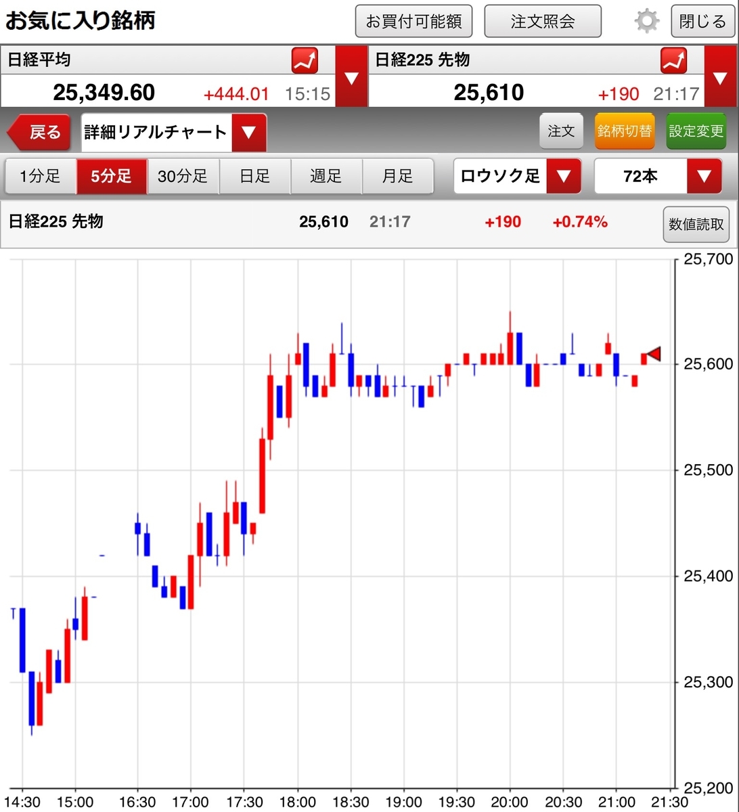This screenshot has width=739, height=812.
Task: Tap the 数値読取 value read button
Action: tap(696, 225)
